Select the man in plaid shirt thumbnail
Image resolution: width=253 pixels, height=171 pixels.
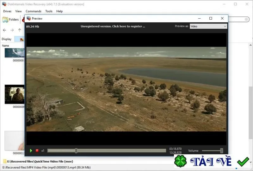point(15,94)
